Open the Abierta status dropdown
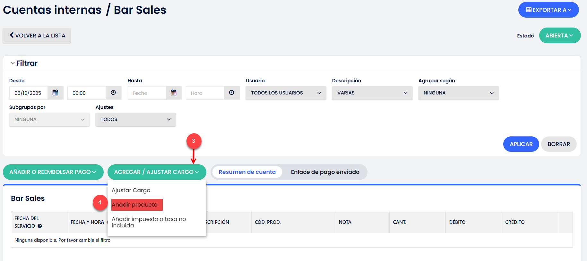Image resolution: width=587 pixels, height=261 pixels. tap(559, 36)
